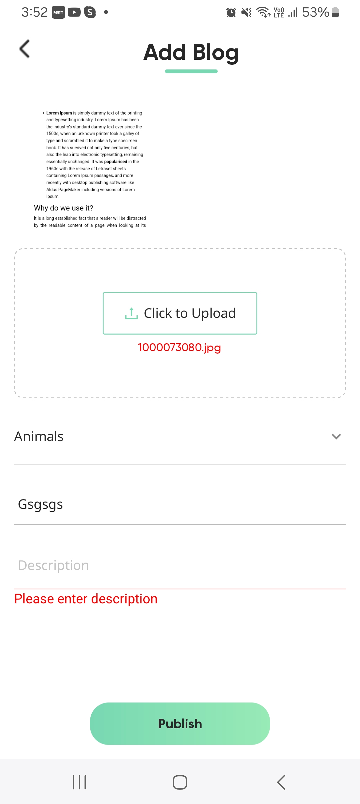The width and height of the screenshot is (360, 804).
Task: Edit the title field containing Gsgsgs
Action: 179,505
